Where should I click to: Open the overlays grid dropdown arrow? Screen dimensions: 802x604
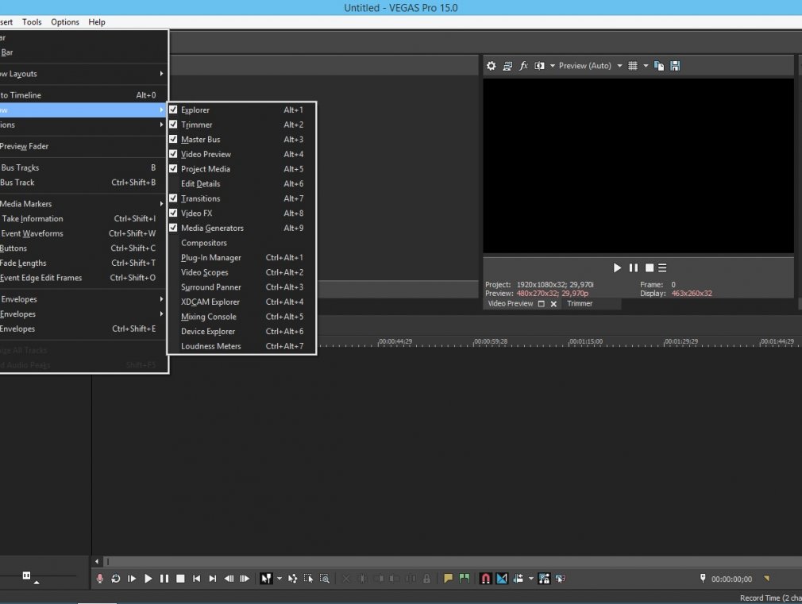pos(646,66)
